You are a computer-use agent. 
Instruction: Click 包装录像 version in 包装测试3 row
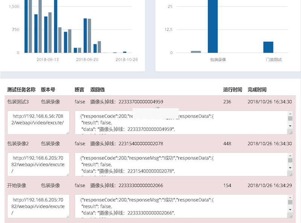click(50, 102)
